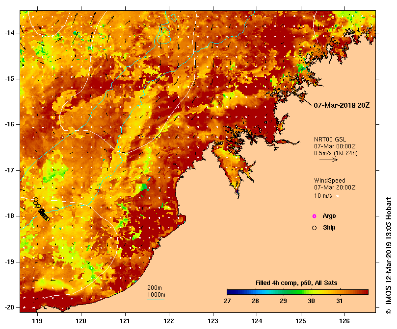Click the white 10 m/s wind marker

click(x=337, y=196)
